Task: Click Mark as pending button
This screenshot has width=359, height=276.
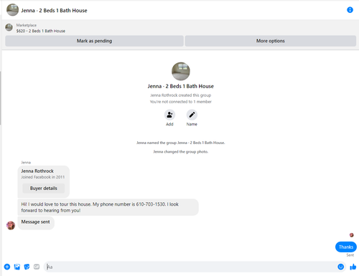Action: click(94, 41)
